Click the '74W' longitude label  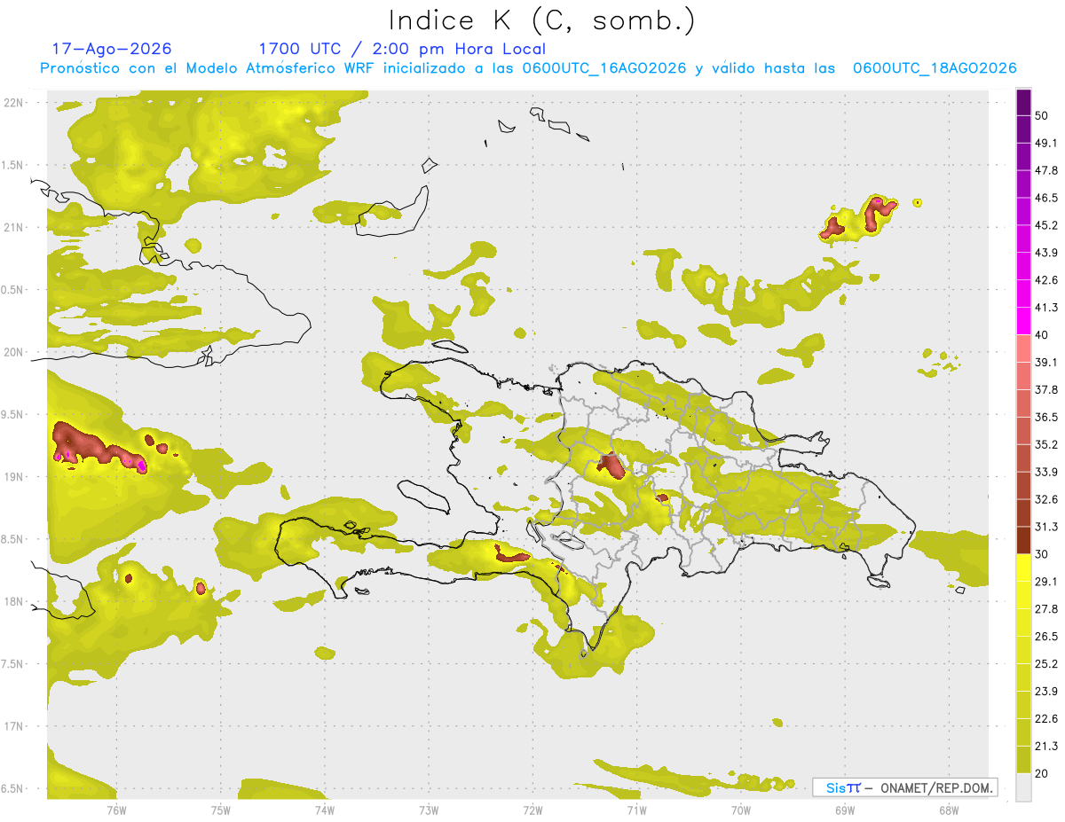click(x=325, y=810)
